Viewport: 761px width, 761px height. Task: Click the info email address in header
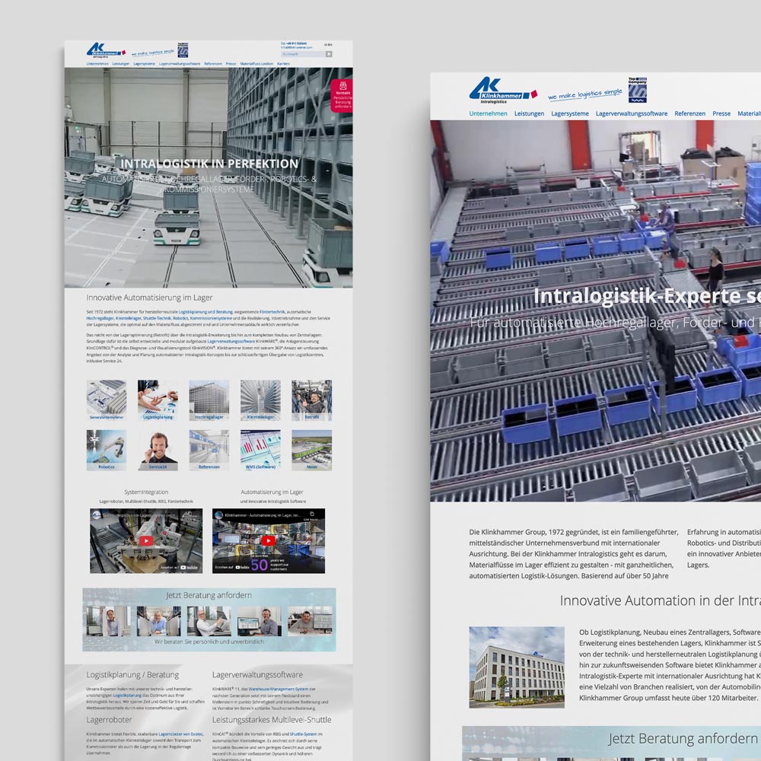(297, 48)
